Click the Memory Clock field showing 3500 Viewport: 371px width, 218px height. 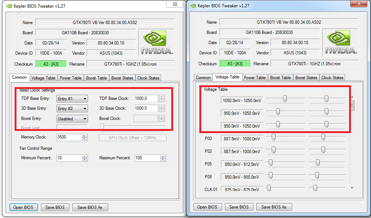click(69, 137)
